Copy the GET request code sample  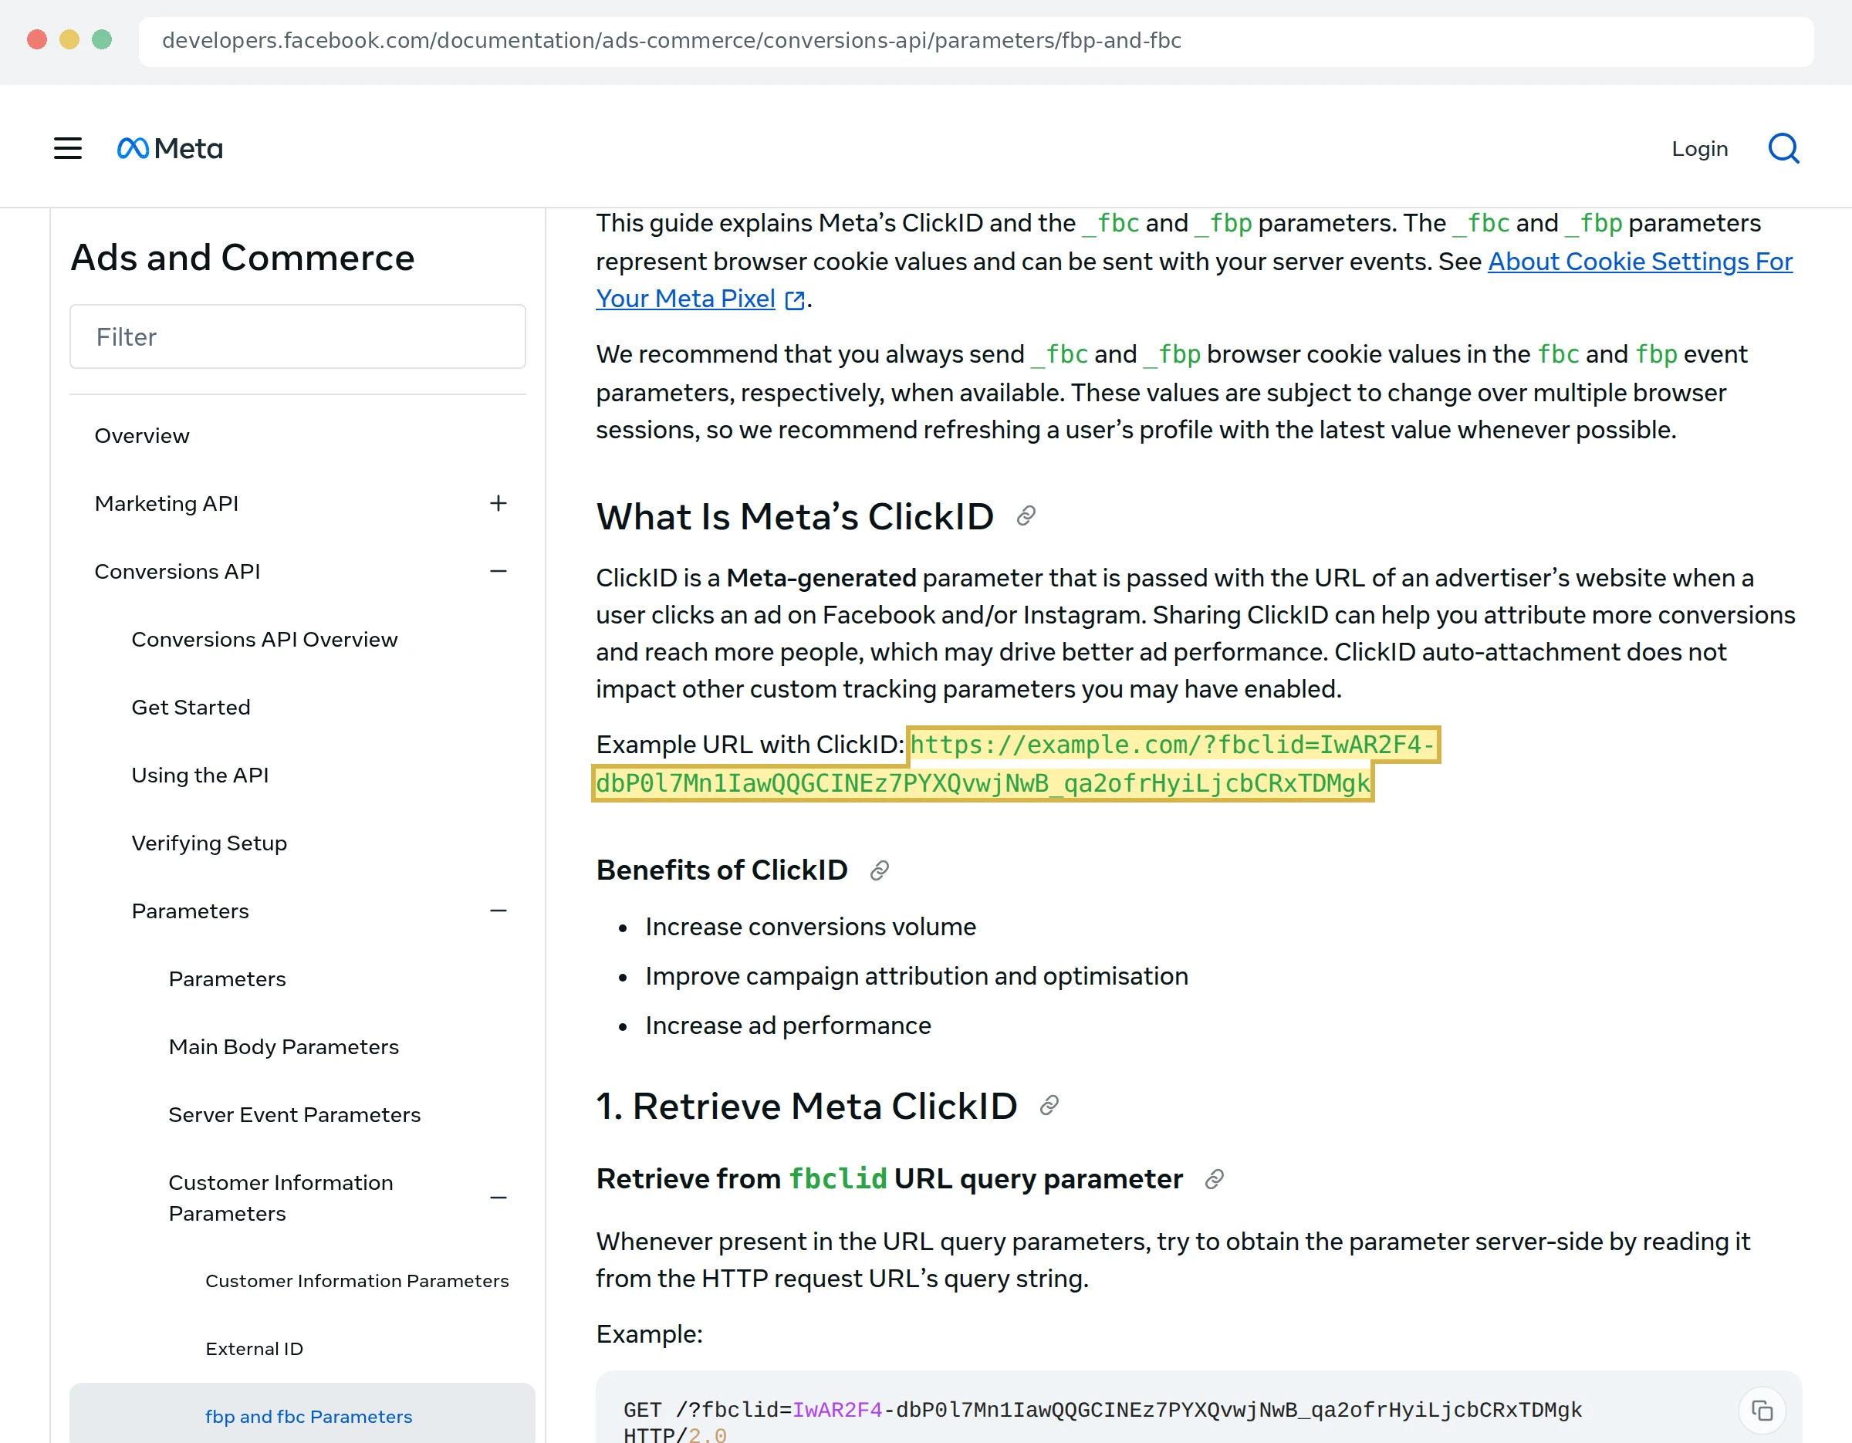click(1762, 1411)
